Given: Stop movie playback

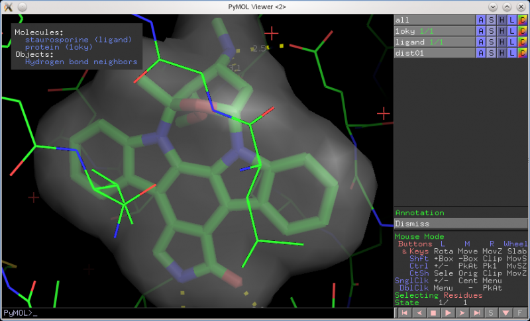Looking at the screenshot, I should click(x=433, y=312).
